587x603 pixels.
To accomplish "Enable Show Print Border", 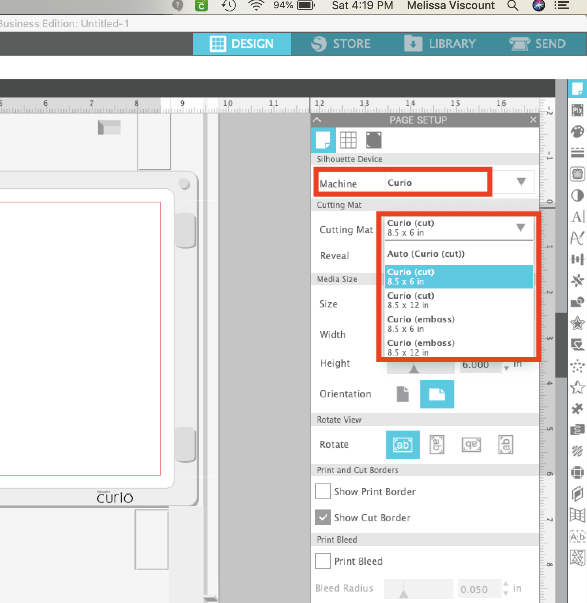I will coord(323,491).
